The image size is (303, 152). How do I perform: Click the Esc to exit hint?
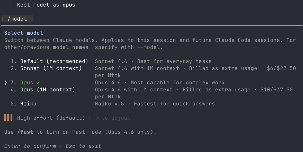tap(84, 146)
